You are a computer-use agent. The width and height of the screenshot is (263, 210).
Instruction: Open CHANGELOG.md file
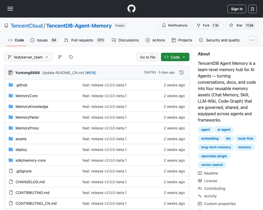point(30,182)
